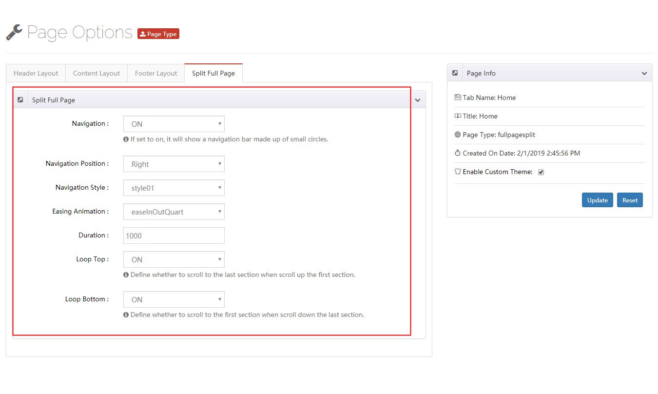Click the 'Title: Home' text
Screen dimensions: 658x394
pyautogui.click(x=480, y=116)
